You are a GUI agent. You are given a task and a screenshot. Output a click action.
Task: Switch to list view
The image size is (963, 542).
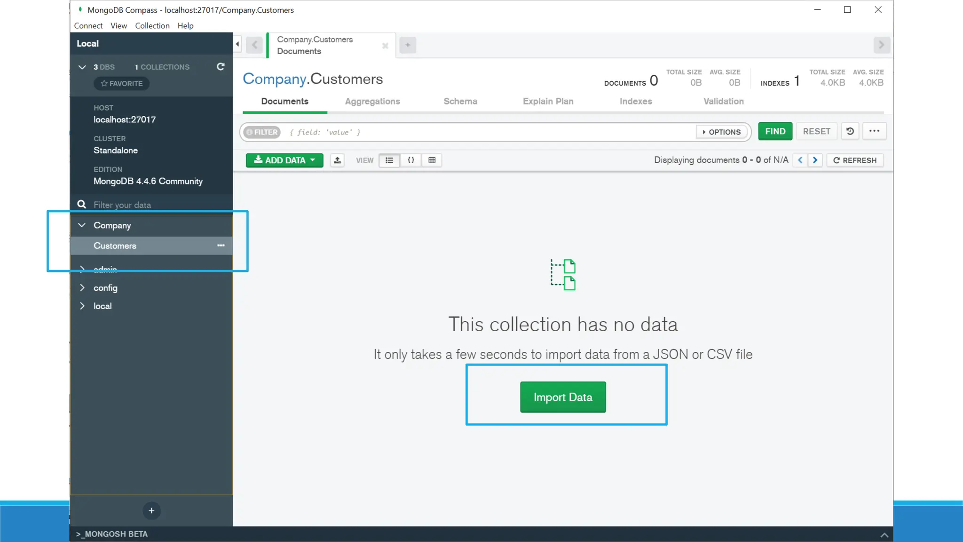389,160
